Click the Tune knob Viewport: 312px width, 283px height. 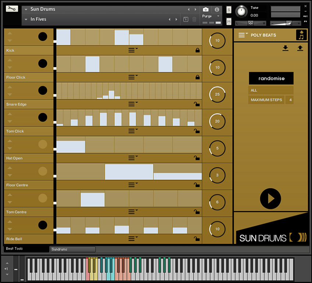[241, 11]
